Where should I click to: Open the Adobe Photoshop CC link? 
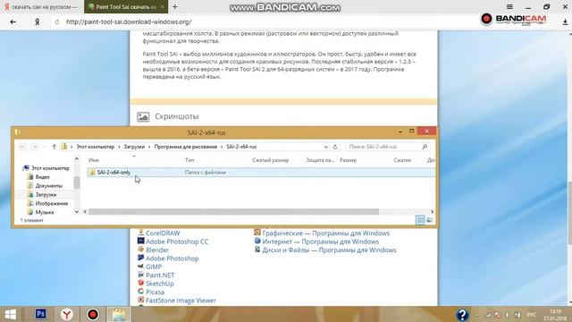pyautogui.click(x=177, y=241)
